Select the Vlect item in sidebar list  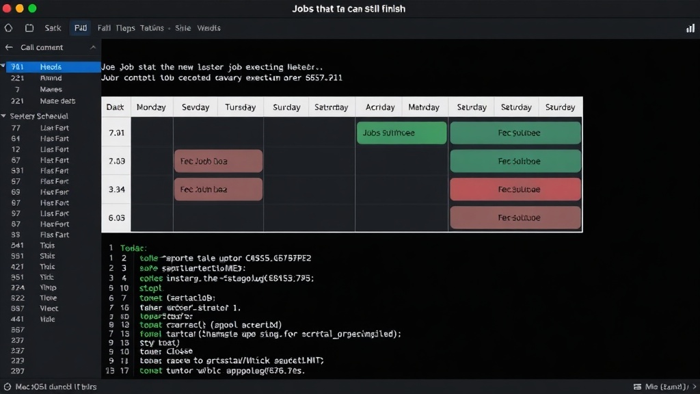[x=49, y=308]
